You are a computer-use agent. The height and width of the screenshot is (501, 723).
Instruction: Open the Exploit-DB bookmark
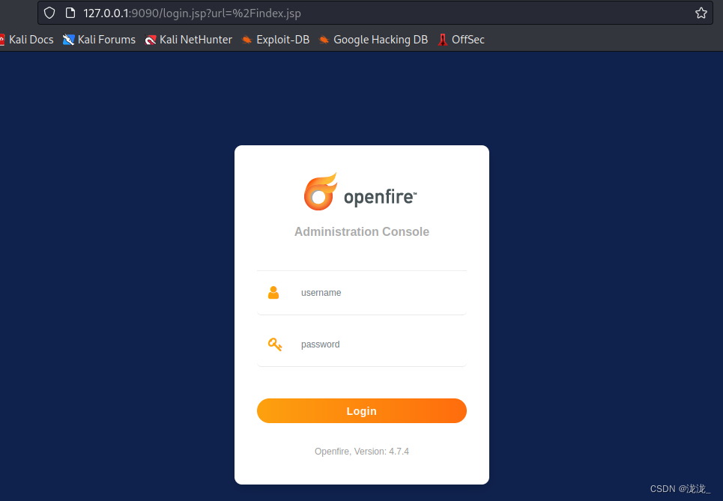[275, 40]
